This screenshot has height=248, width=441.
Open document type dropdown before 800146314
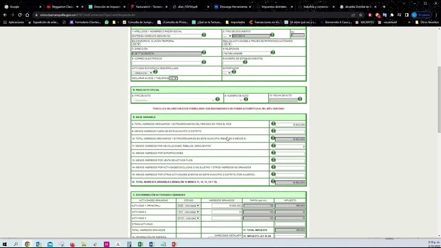(x=227, y=36)
